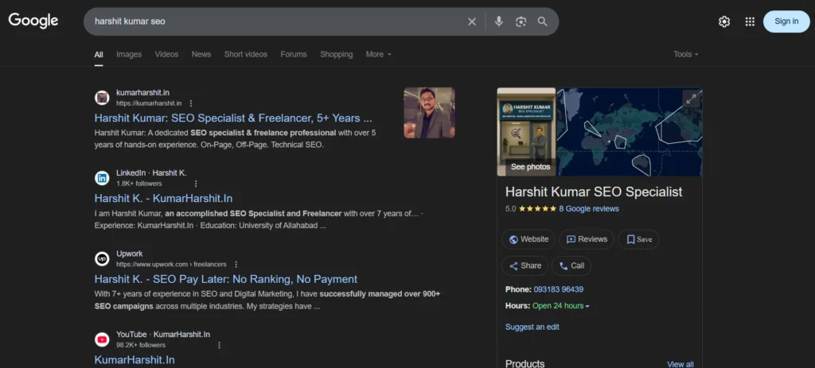Save the business with the Save button

coord(638,239)
